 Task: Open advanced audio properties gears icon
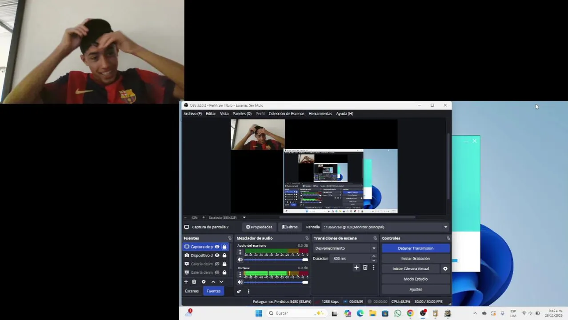coord(239,292)
